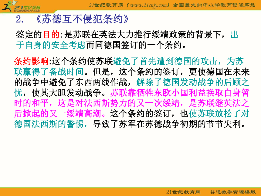Click teal phrase 解除了德国发动战争的后顾之
The width and height of the screenshot is (261, 196).
coord(193,82)
